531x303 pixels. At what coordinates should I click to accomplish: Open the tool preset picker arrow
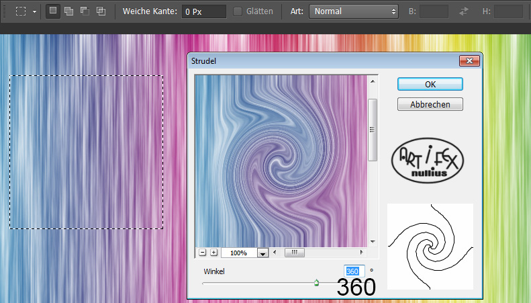pos(34,11)
